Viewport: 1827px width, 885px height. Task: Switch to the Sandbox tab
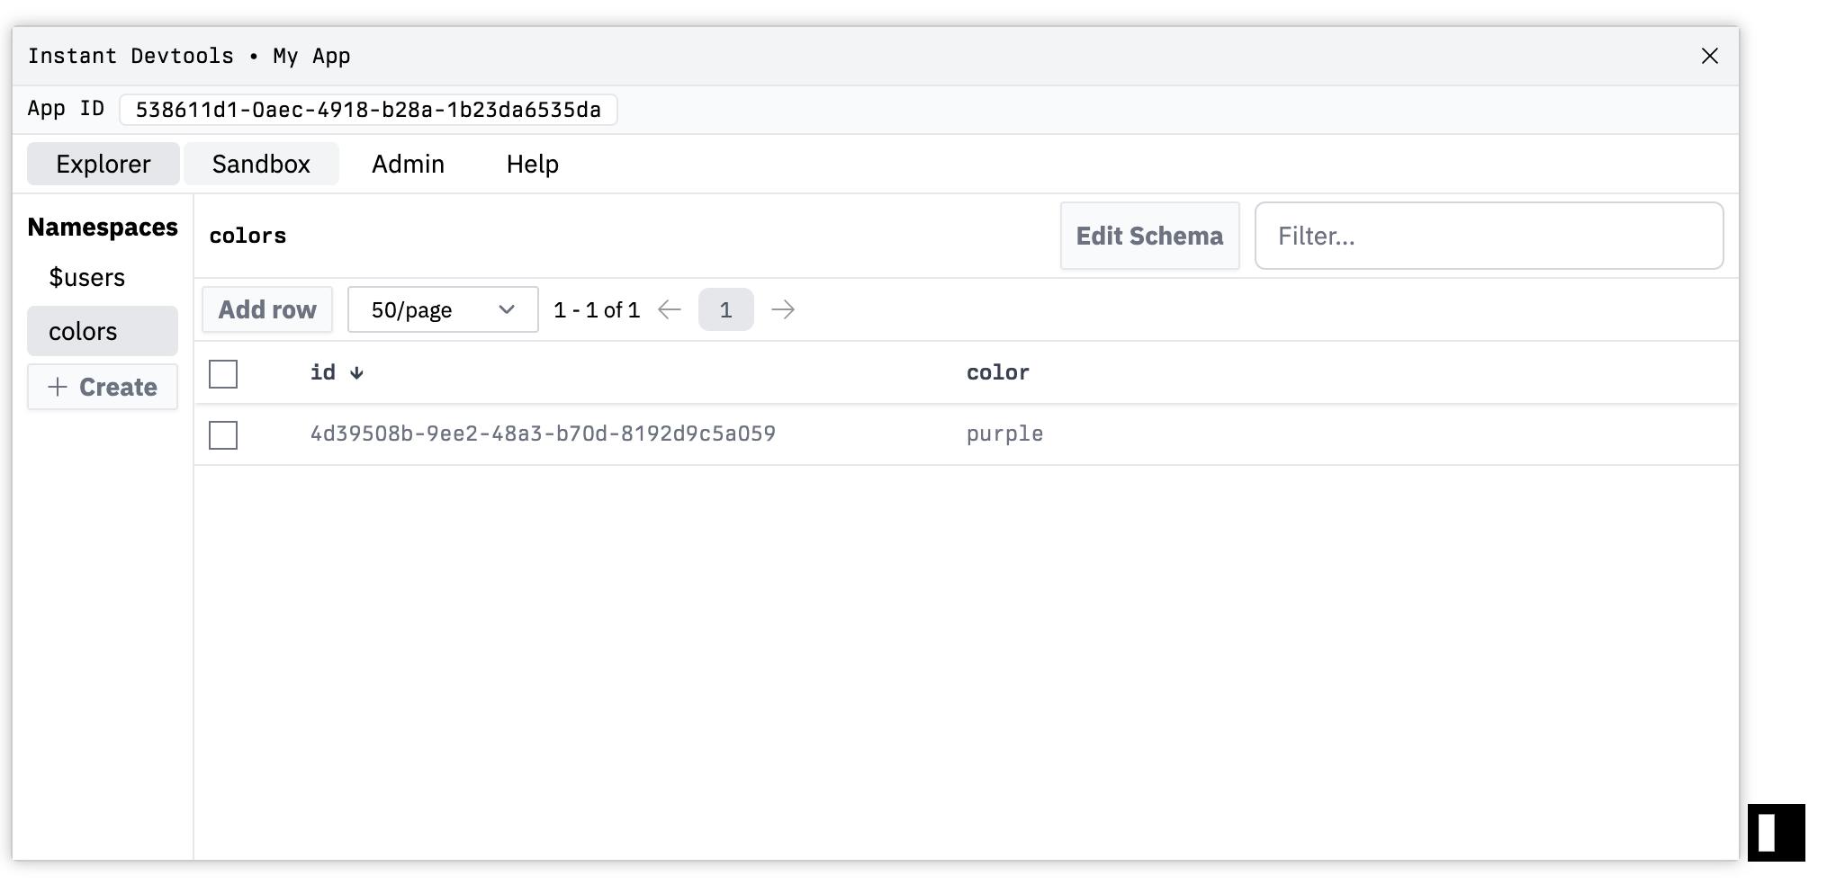(261, 164)
